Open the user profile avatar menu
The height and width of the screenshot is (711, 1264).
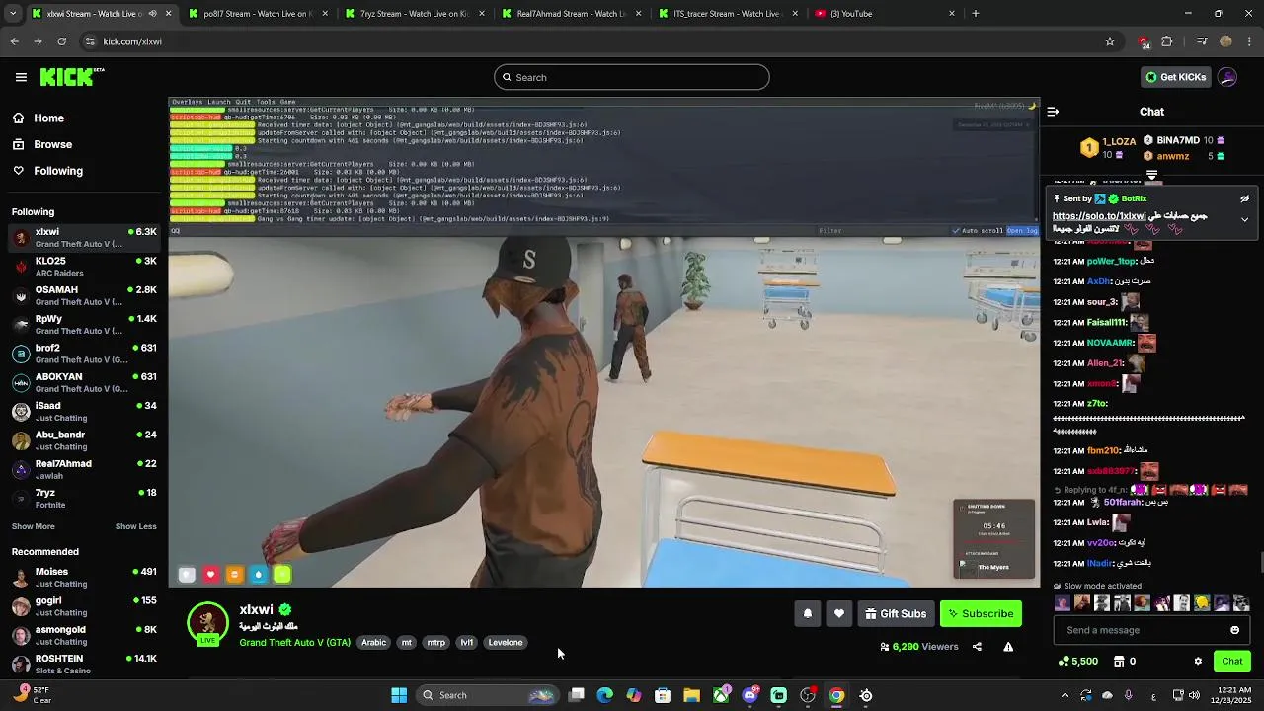point(1227,77)
